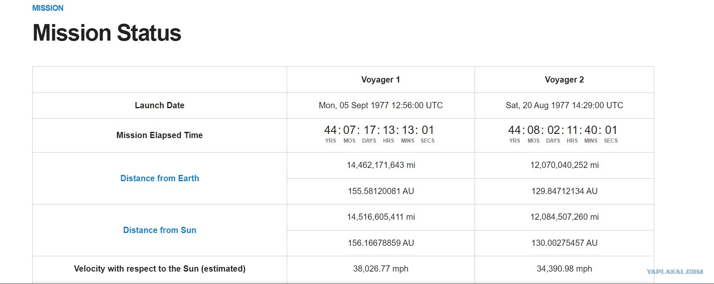Open the MISSION breadcrumb link
This screenshot has width=714, height=284.
coord(48,8)
